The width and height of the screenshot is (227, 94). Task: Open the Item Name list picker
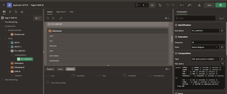[222, 31]
